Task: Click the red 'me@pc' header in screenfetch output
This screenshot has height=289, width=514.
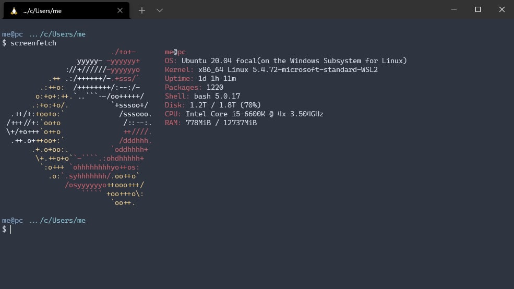Action: [x=175, y=52]
